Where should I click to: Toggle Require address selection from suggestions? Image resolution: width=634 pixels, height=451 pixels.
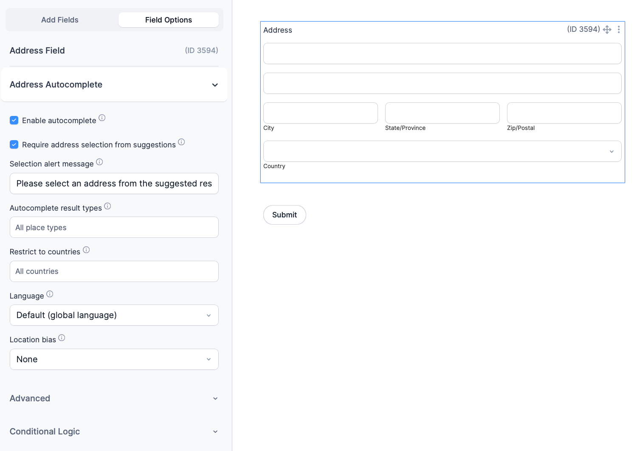(x=14, y=144)
